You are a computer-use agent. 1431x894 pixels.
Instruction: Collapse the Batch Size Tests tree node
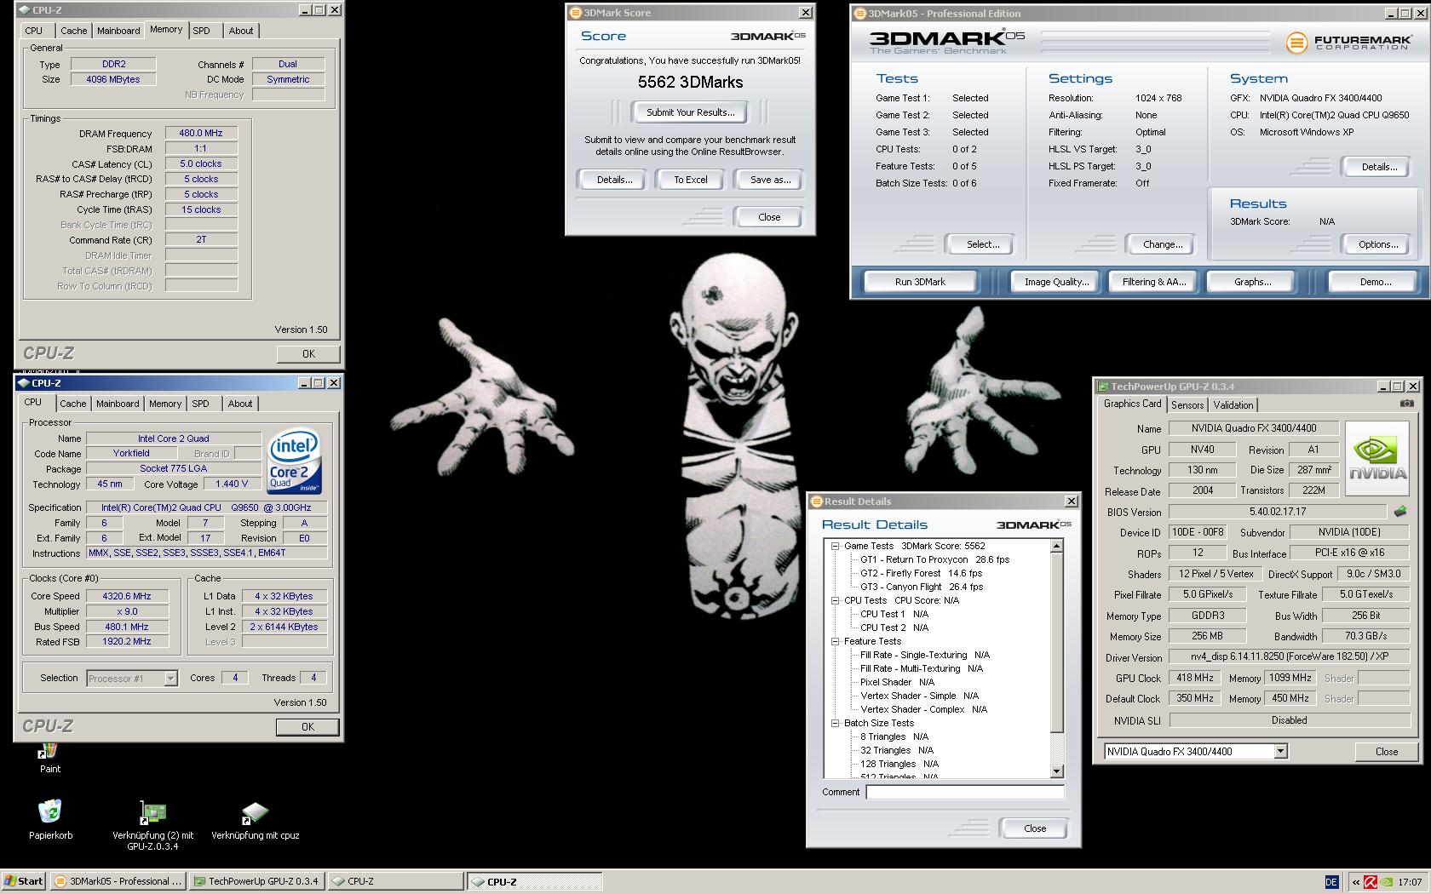point(836,723)
